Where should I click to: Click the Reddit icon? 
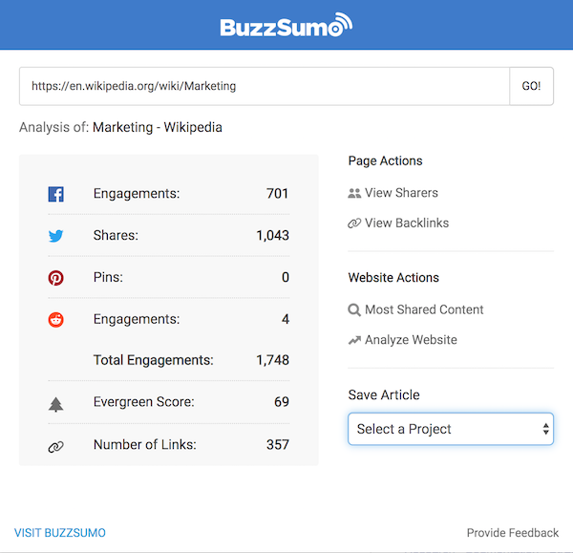pyautogui.click(x=55, y=319)
